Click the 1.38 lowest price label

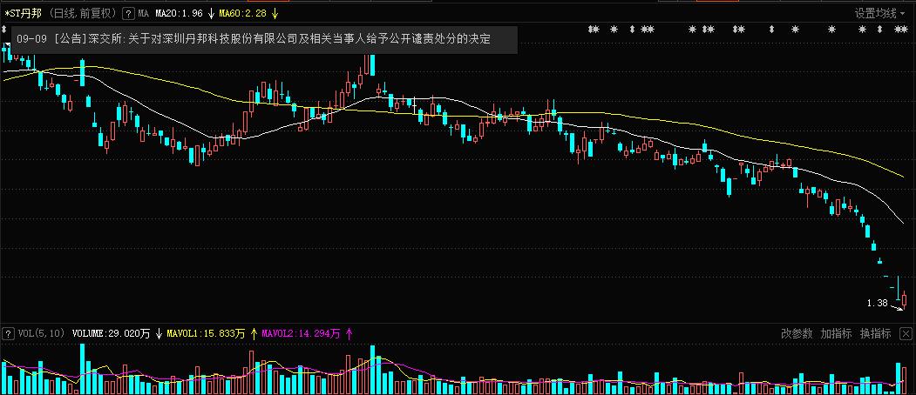[x=878, y=303]
